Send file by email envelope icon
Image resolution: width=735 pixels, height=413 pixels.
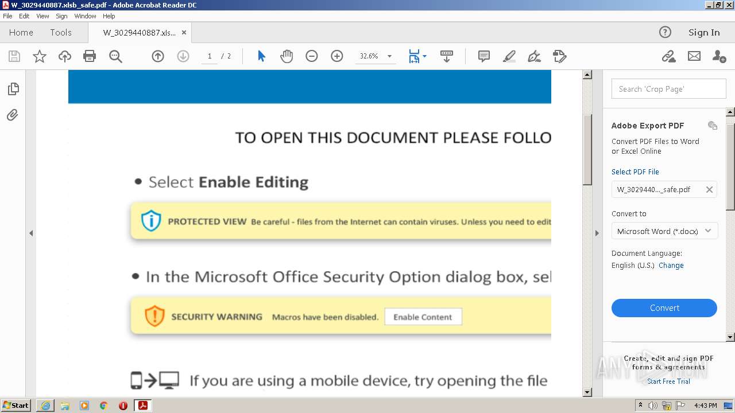tap(694, 56)
